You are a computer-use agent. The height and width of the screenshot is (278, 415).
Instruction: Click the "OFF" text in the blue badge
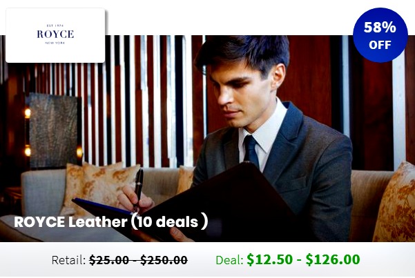[x=380, y=45]
